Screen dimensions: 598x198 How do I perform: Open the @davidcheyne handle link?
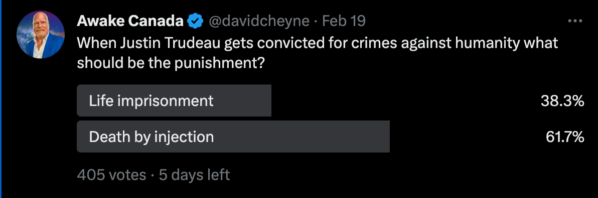[258, 21]
